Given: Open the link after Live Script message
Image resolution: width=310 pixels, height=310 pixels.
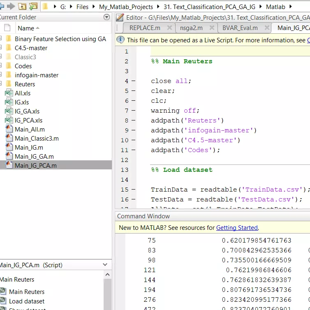Looking at the screenshot, I should tap(308, 40).
